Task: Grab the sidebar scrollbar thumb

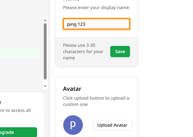Action: pyautogui.click(x=45, y=50)
